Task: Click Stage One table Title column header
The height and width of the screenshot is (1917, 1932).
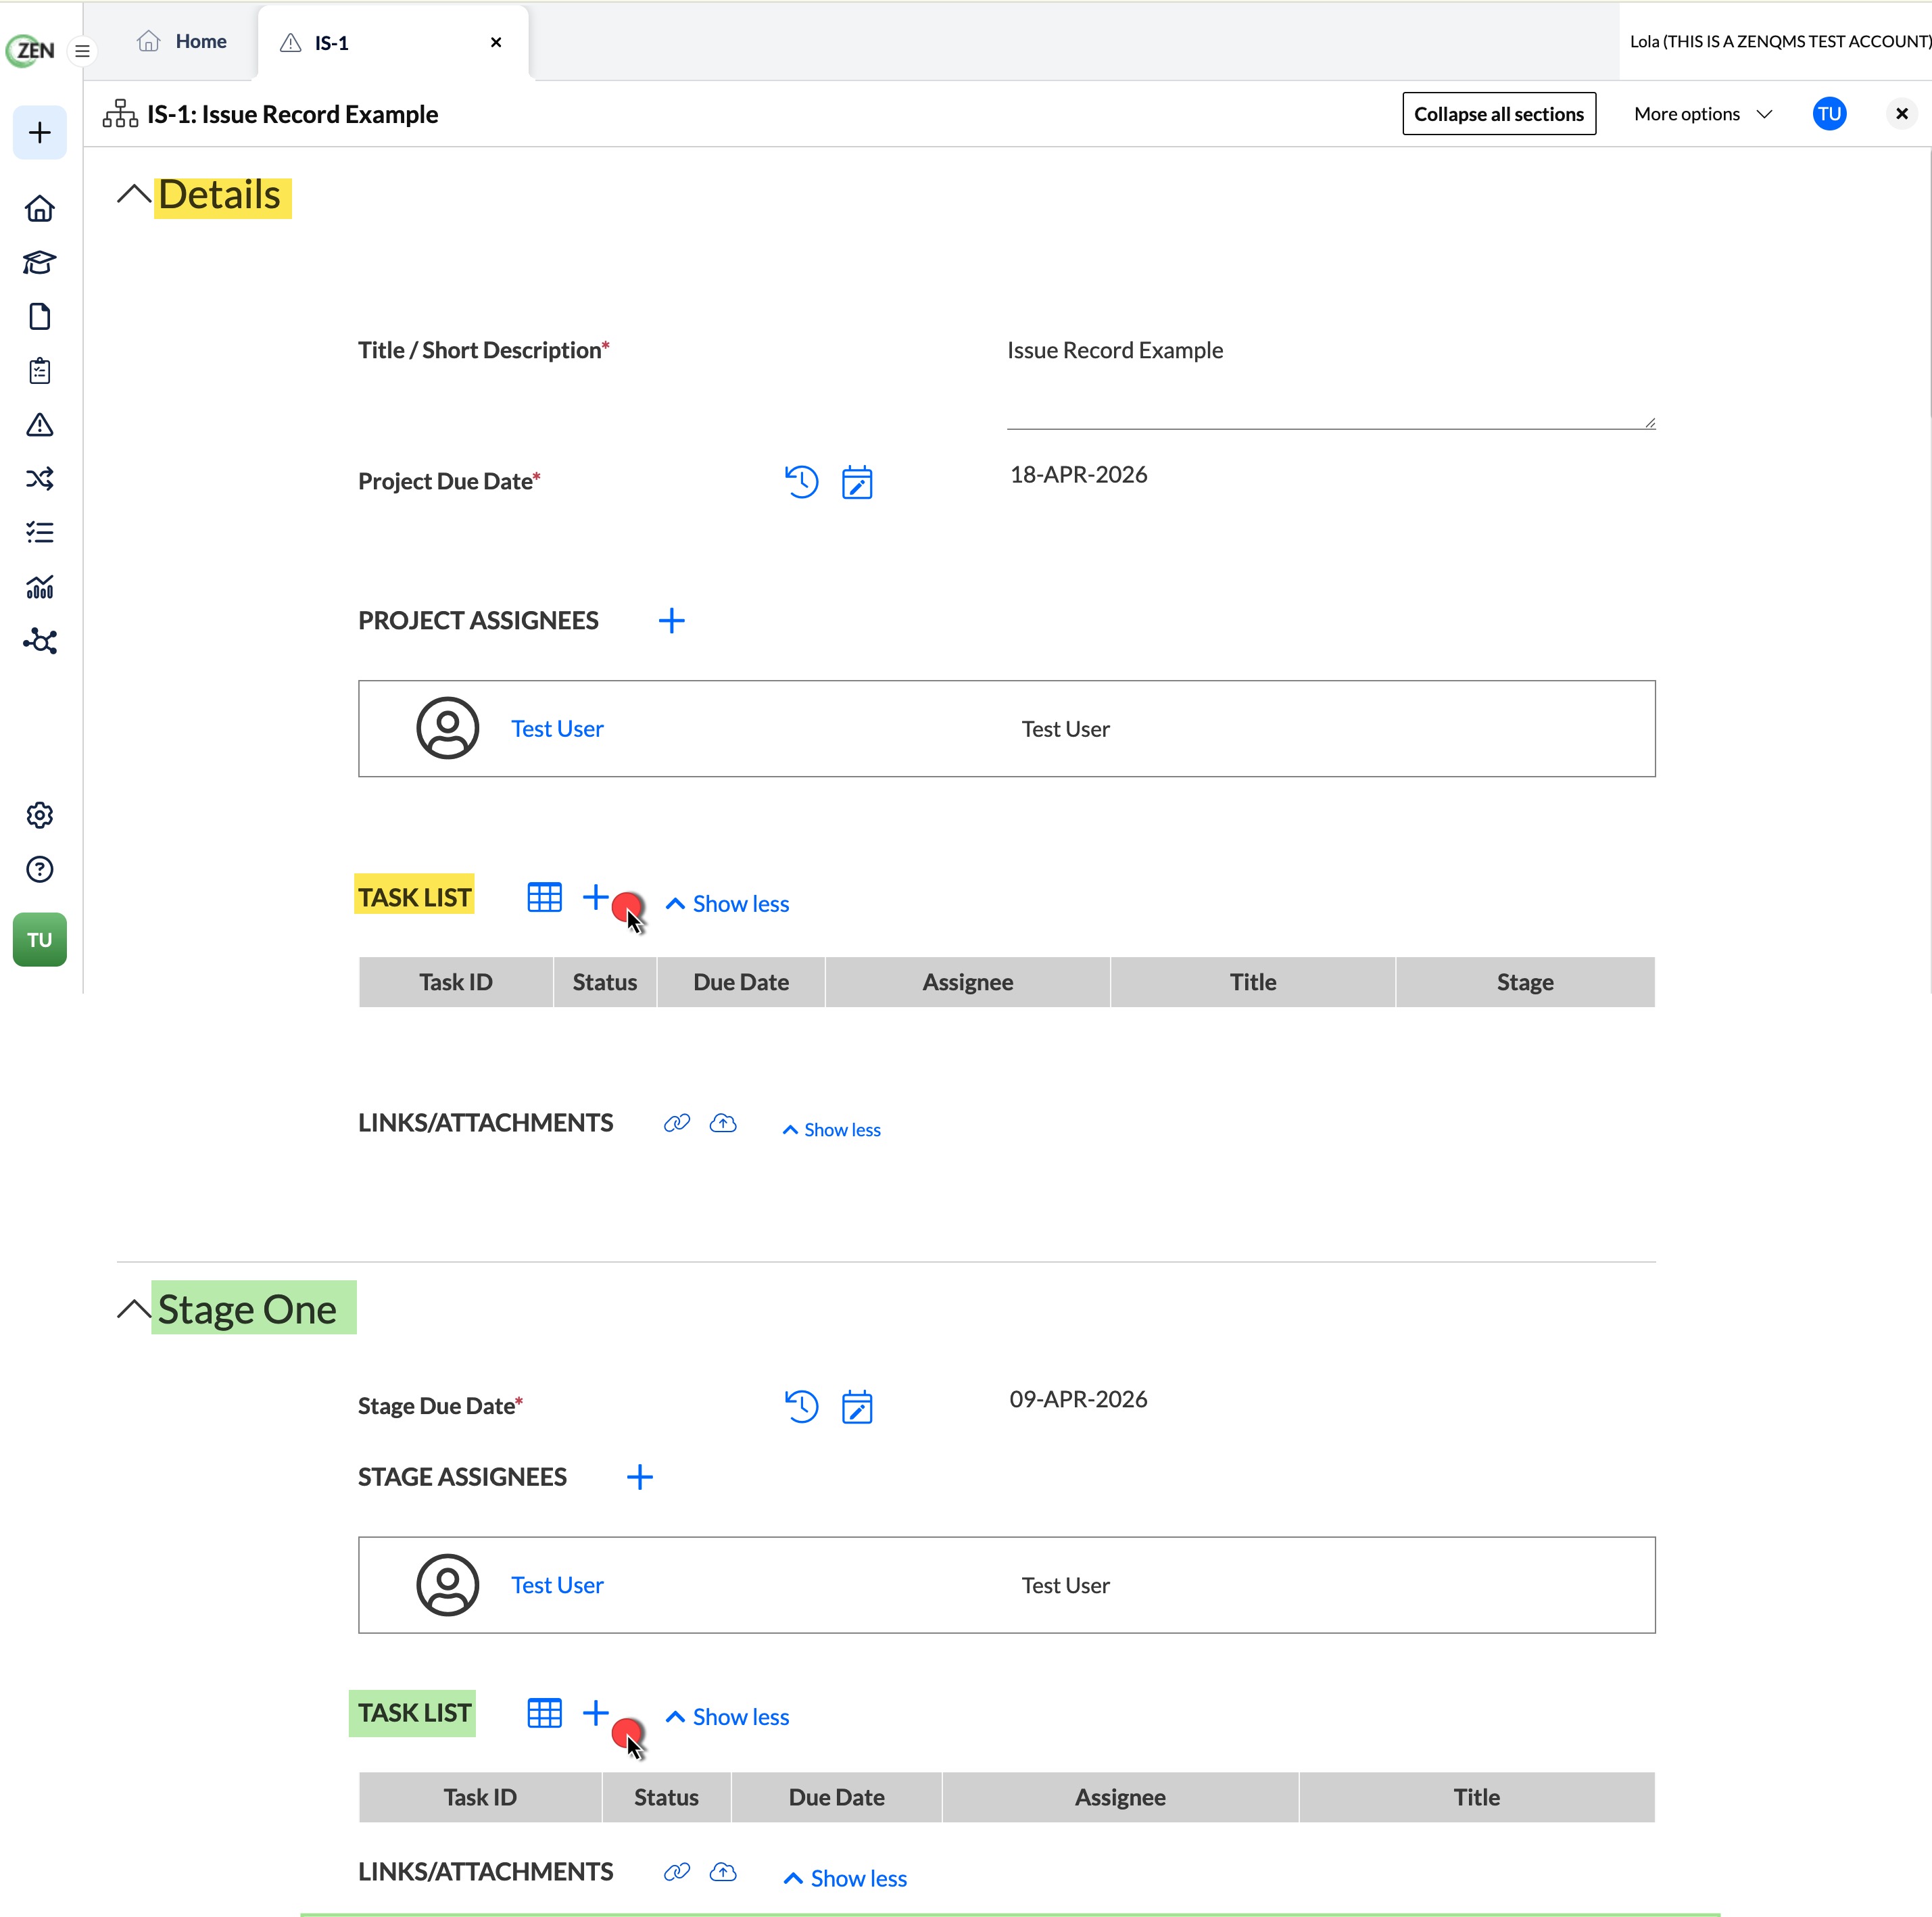Action: coord(1476,1797)
